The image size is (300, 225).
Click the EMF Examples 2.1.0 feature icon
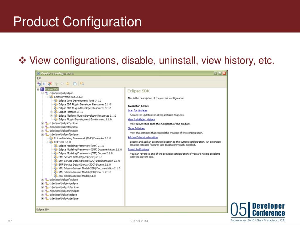pos(51,138)
